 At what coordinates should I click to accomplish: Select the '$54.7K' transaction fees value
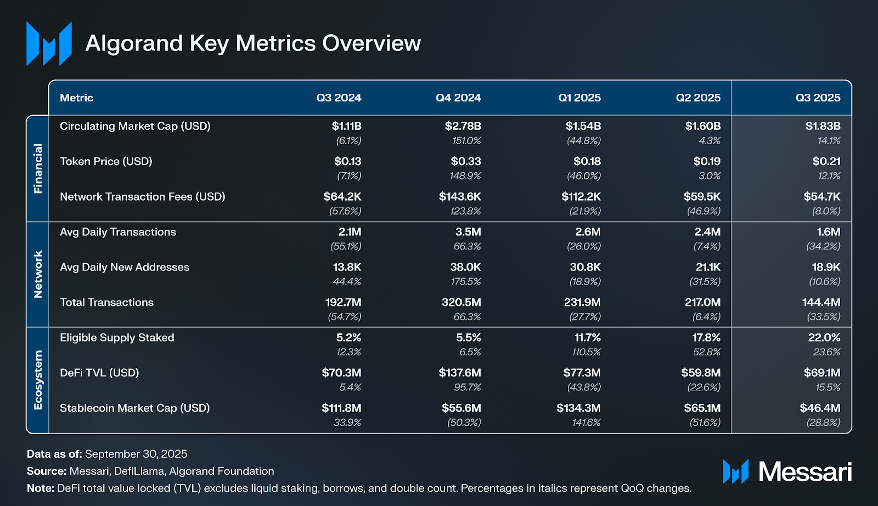(x=822, y=196)
